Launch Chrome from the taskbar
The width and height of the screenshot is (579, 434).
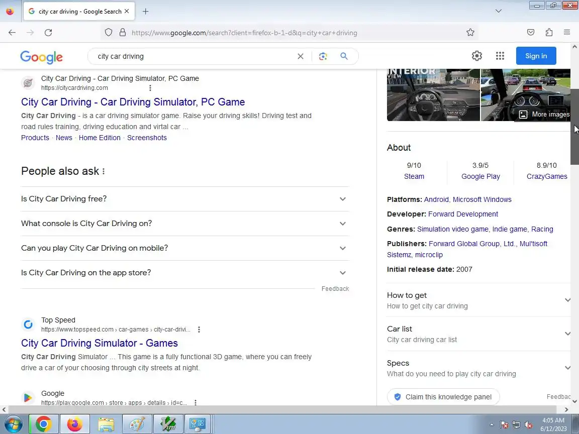[x=43, y=424]
